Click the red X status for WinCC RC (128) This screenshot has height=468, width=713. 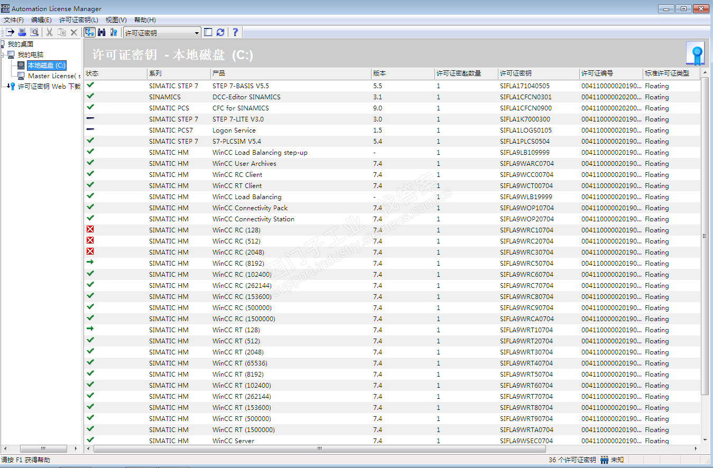click(90, 229)
